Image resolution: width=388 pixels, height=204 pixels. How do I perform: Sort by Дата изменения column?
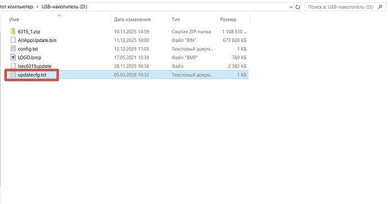point(132,20)
